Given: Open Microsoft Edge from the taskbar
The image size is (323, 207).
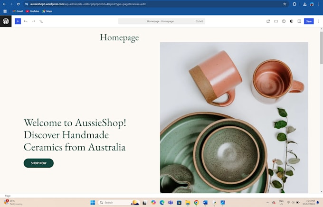Looking at the screenshot, I should pyautogui.click(x=162, y=202).
